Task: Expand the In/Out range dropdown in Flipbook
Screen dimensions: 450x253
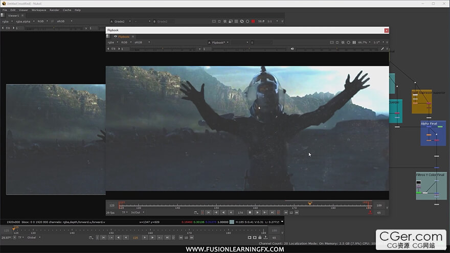Action: click(138, 212)
